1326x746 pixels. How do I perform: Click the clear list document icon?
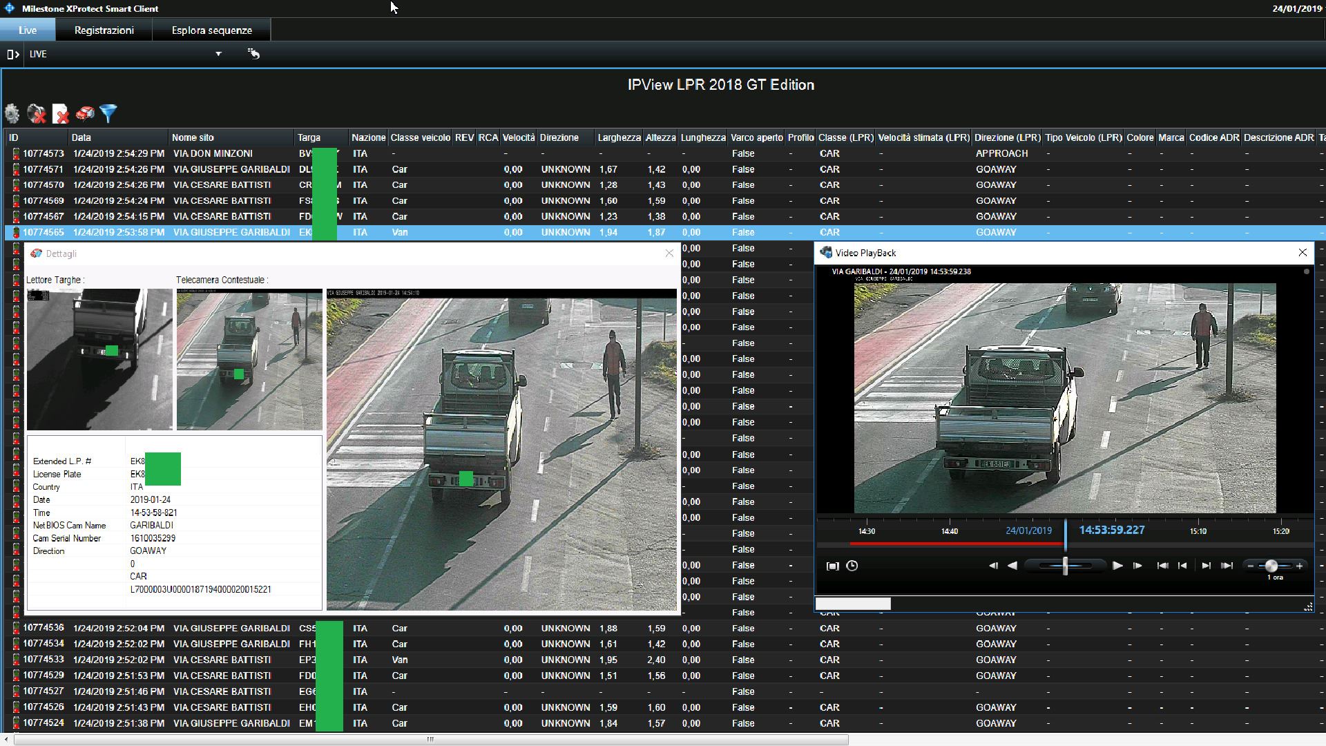pos(61,113)
